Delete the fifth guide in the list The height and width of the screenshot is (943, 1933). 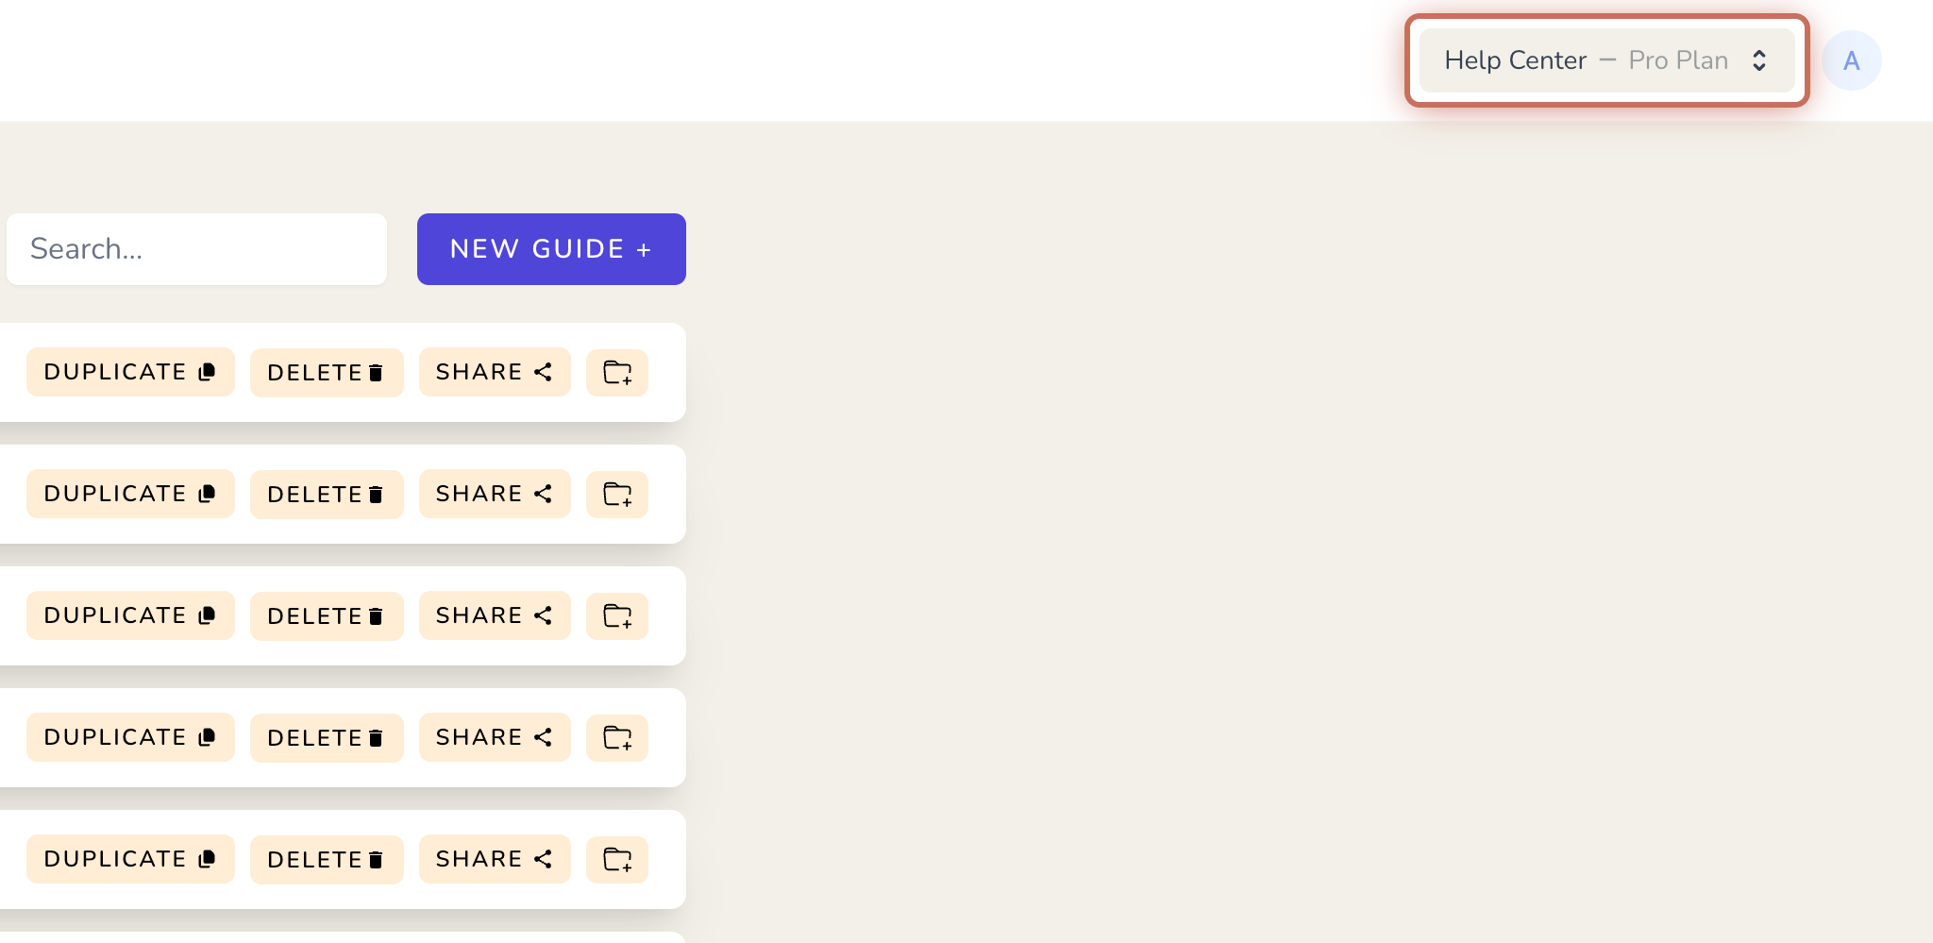pyautogui.click(x=327, y=860)
